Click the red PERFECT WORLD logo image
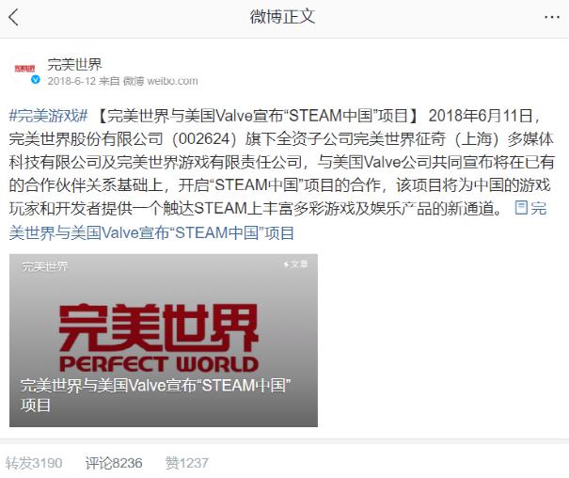Screen dimensions: 569x478 (x=159, y=338)
